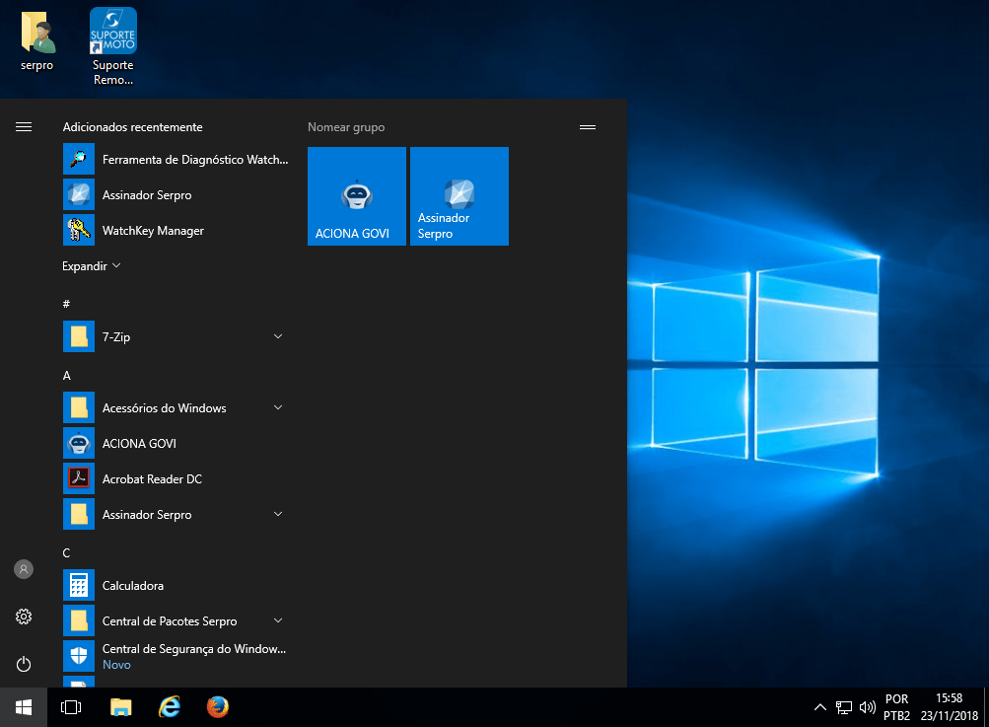Open the Start menu hamburger menu
989x727 pixels.
24,127
